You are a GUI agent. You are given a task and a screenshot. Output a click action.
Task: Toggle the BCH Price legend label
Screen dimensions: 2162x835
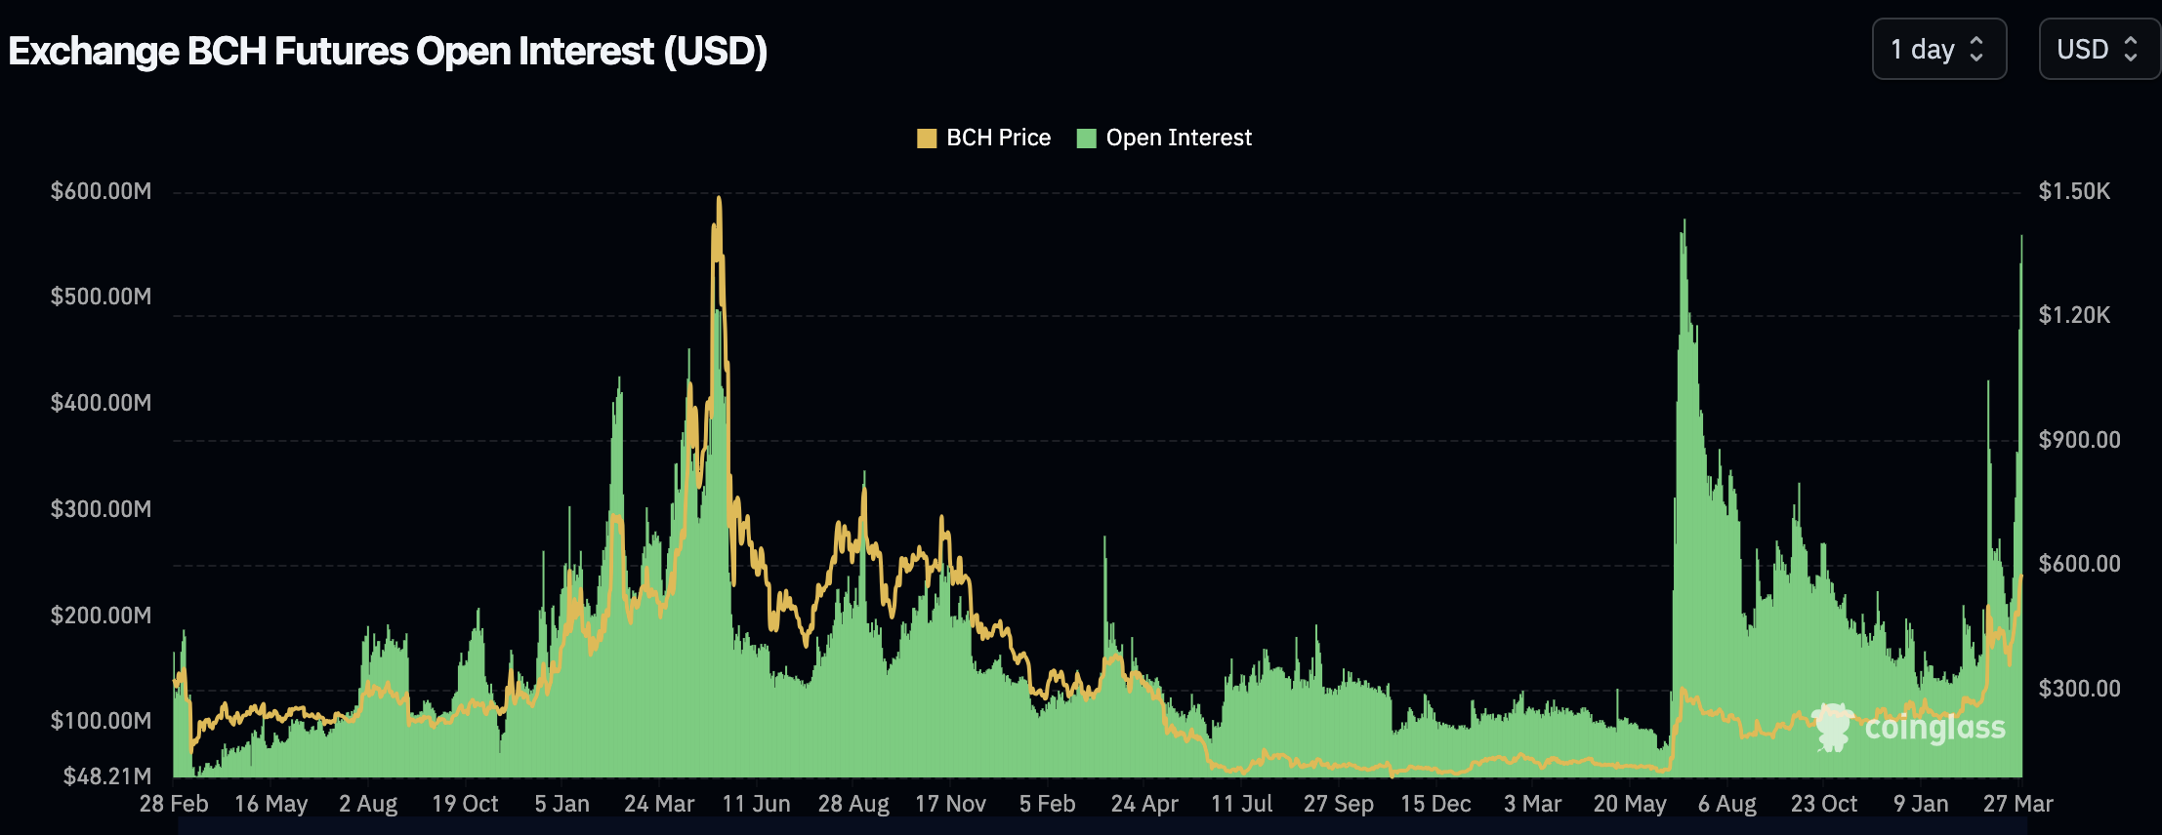[x=998, y=138]
